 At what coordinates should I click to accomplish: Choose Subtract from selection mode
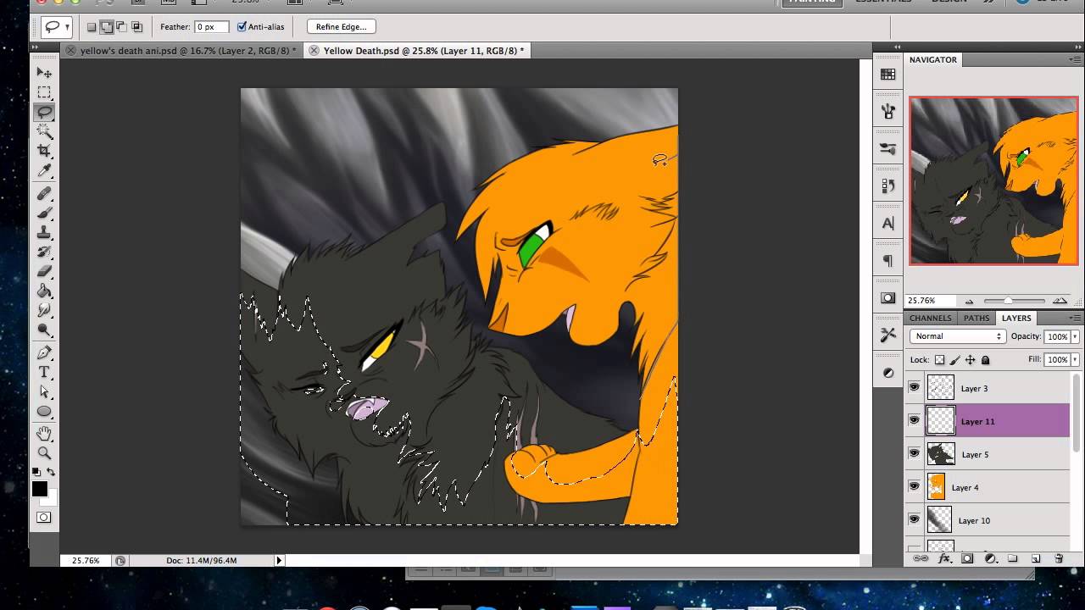point(121,27)
